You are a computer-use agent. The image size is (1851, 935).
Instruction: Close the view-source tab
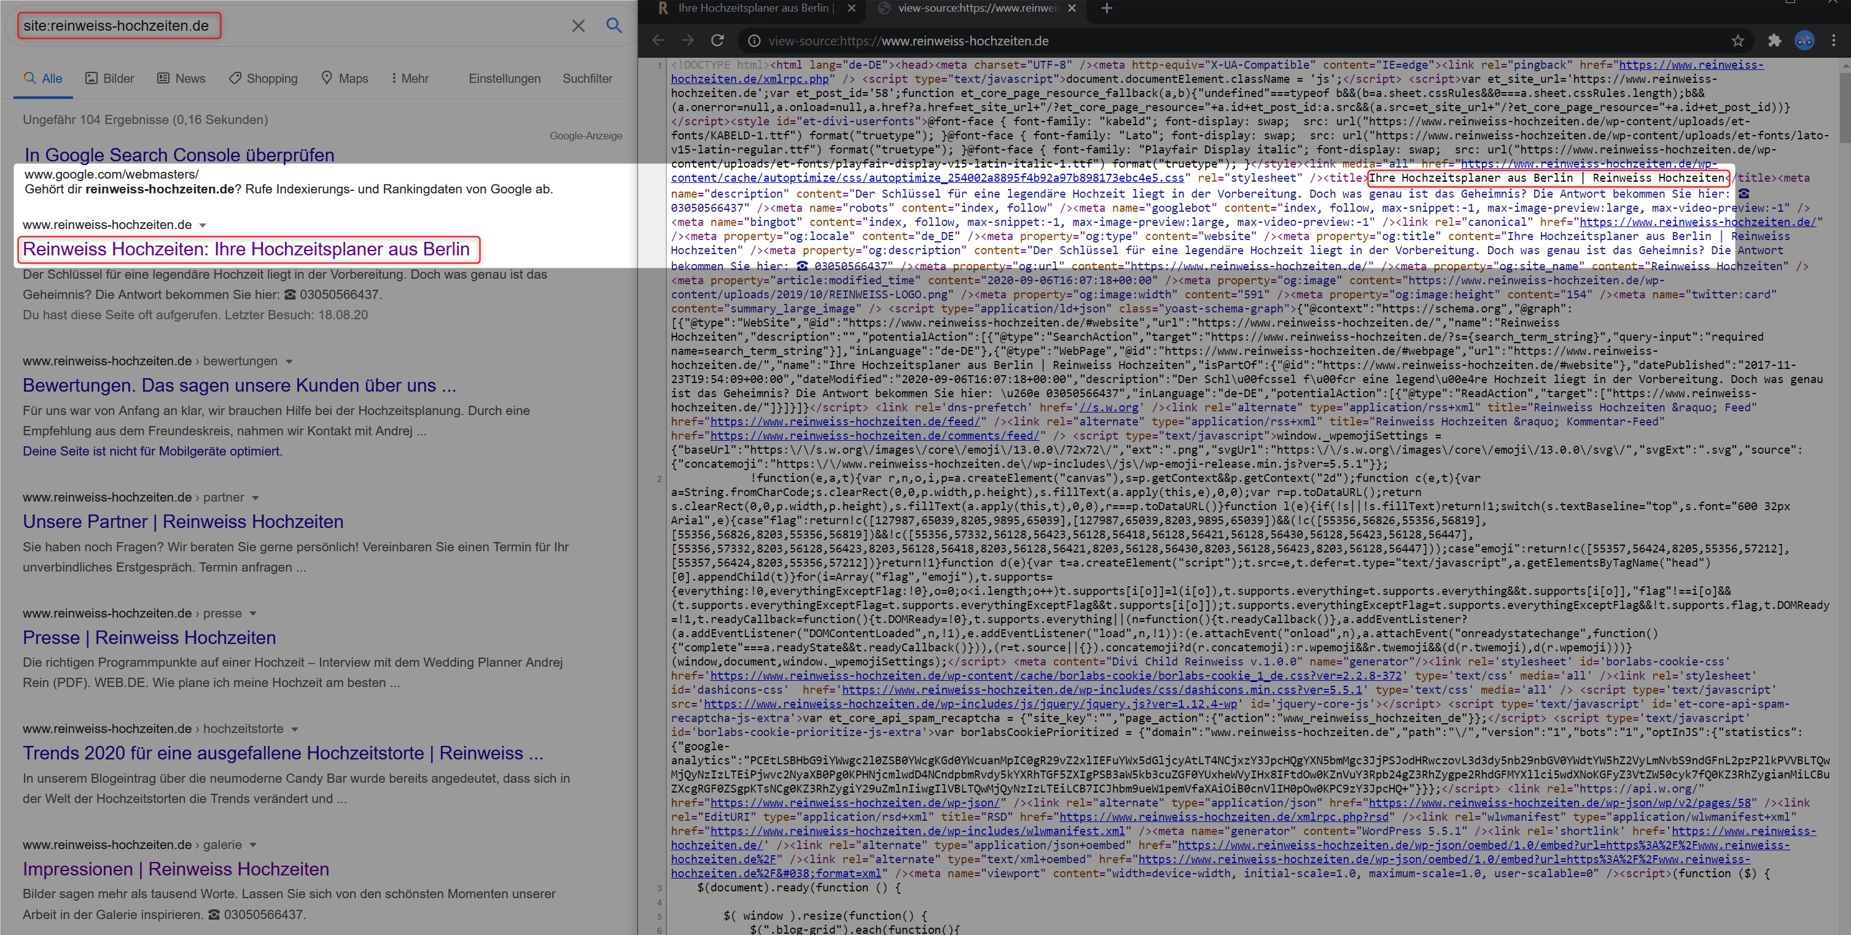1072,8
